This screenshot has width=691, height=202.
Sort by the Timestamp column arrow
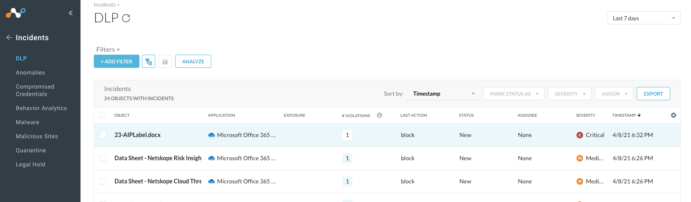639,115
